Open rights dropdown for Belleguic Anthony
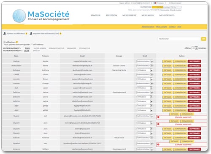Viewport: 211px width, 154px height. point(145,70)
